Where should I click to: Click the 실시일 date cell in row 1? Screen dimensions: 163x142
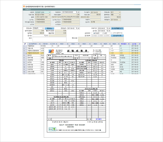[x=135, y=46]
